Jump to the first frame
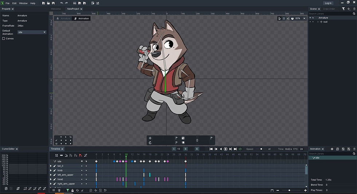Screen dimensions: 357x194 coord(211,149)
